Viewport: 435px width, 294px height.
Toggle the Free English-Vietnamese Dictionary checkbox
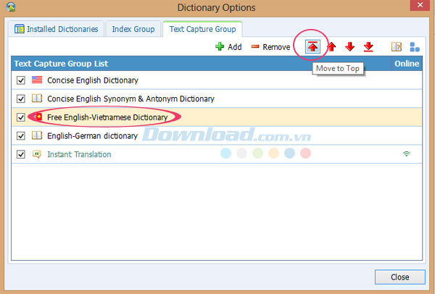click(x=20, y=117)
